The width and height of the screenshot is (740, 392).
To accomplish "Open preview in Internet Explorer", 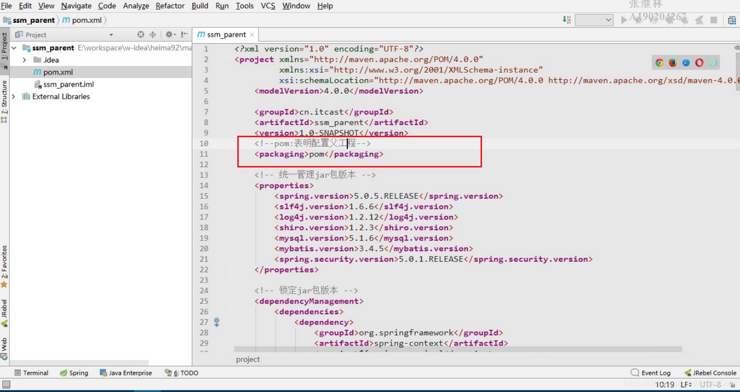I will 713,63.
